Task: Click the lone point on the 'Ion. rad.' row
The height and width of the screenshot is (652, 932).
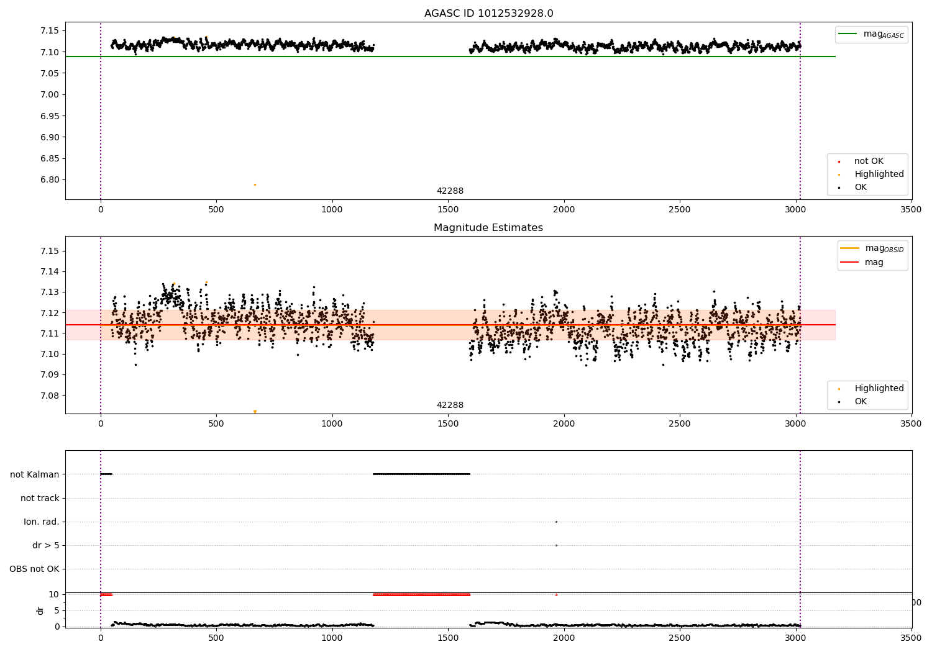Action: point(556,522)
